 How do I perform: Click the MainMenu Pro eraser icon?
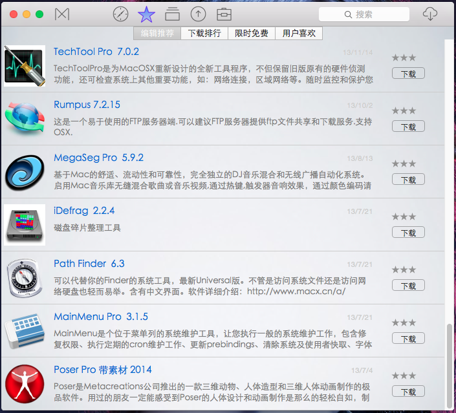coord(25,331)
